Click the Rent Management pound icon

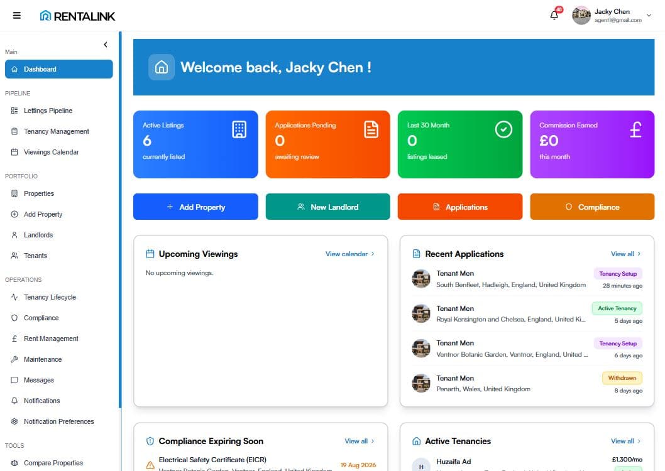[14, 339]
